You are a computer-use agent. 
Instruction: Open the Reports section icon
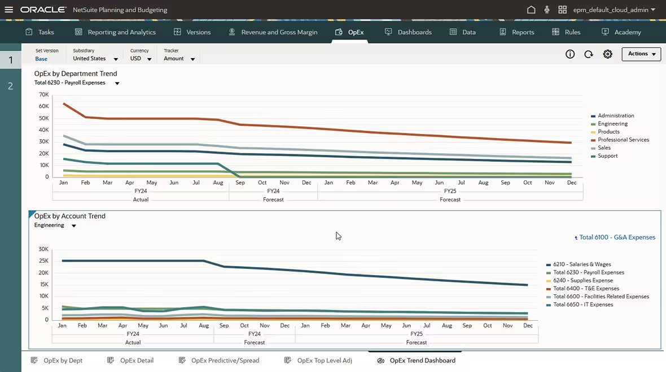point(503,32)
